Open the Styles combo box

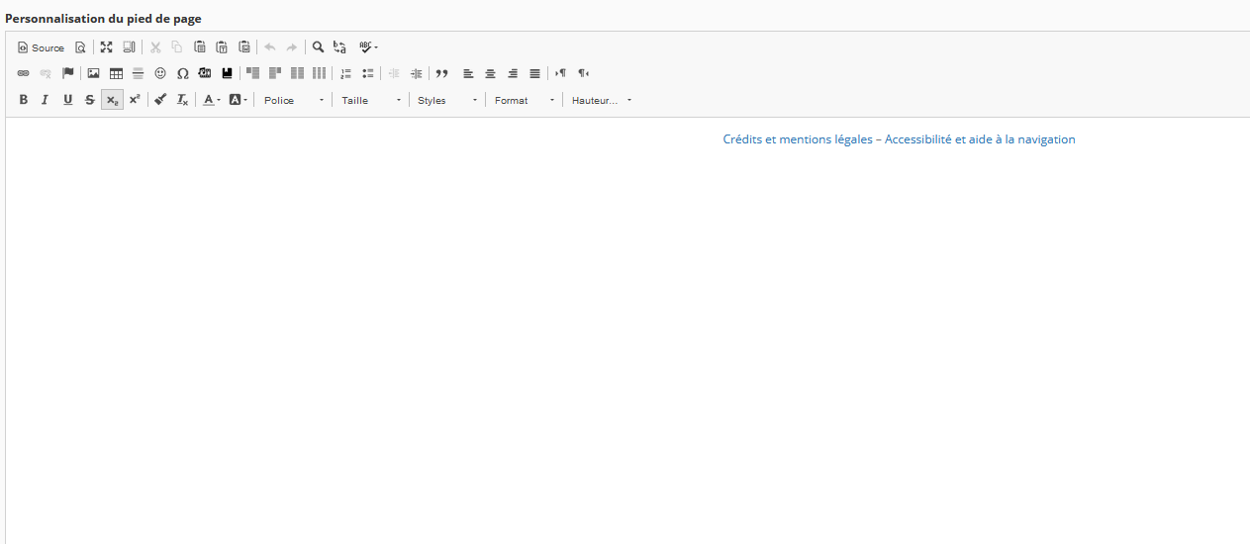coord(447,100)
